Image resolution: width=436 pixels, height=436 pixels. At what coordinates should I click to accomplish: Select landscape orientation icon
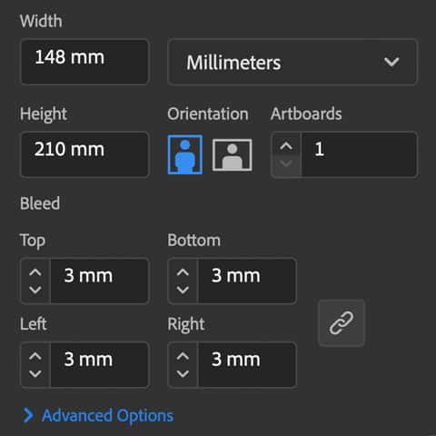(x=233, y=154)
